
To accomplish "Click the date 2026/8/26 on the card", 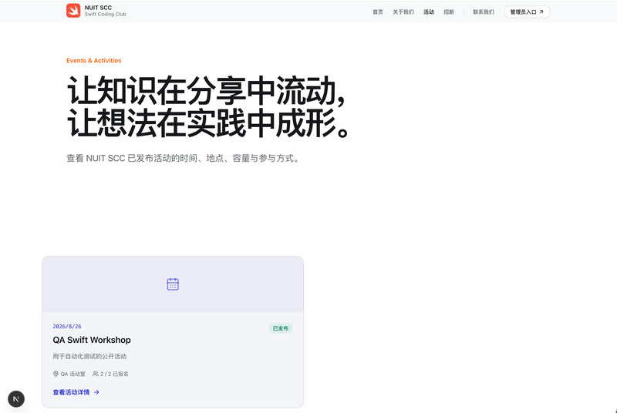I will click(x=67, y=327).
